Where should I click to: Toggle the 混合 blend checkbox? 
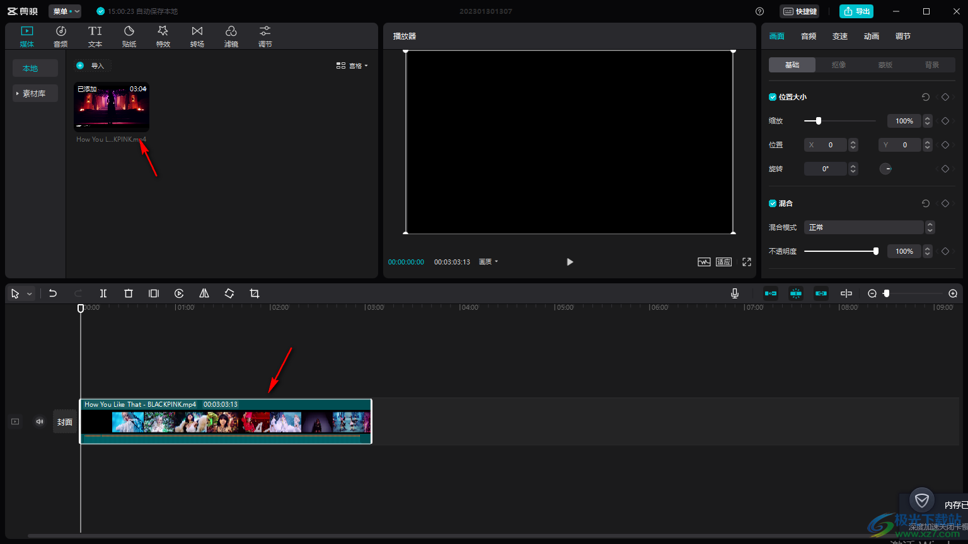pos(773,203)
